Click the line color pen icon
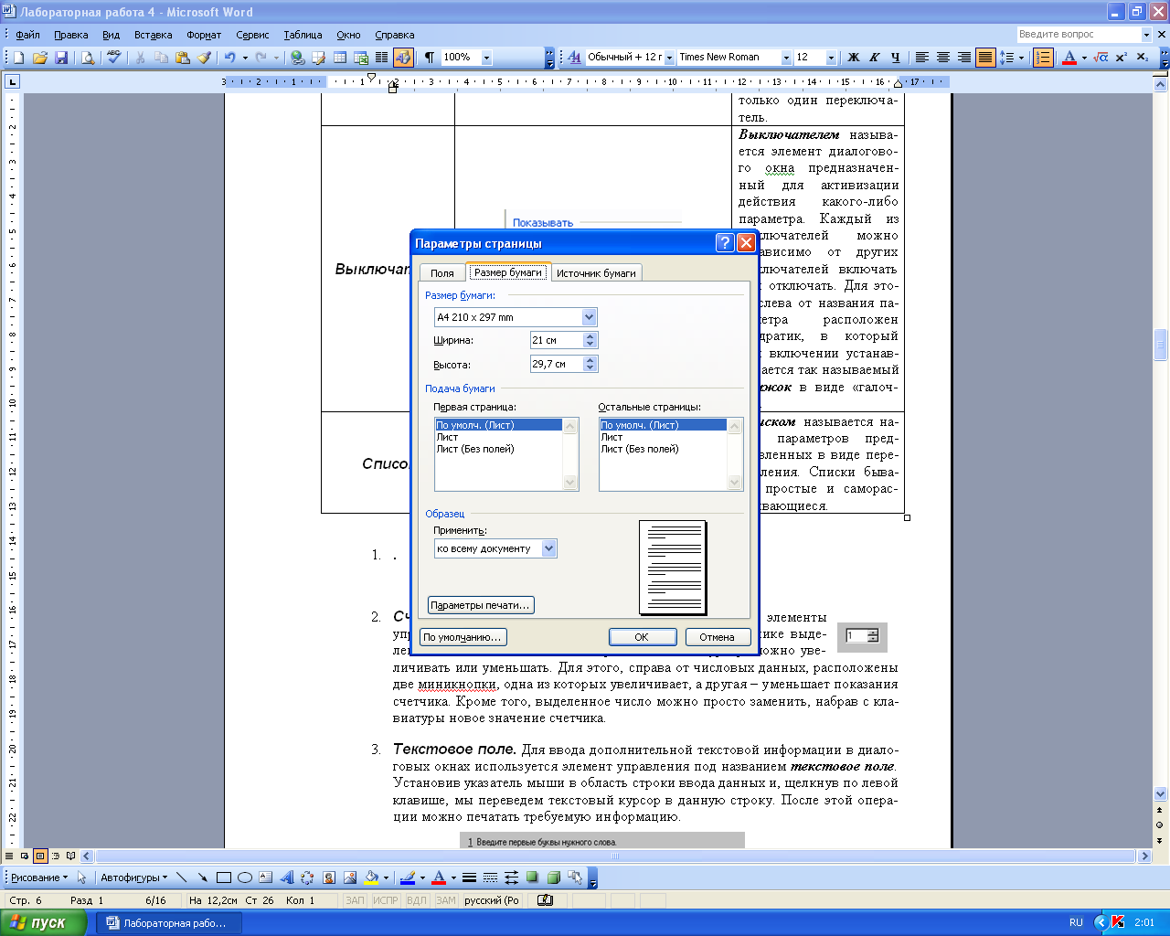Image resolution: width=1170 pixels, height=936 pixels. (408, 877)
